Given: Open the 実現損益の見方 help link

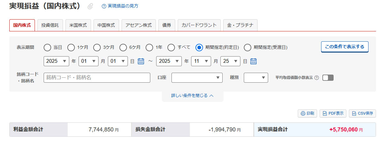Looking at the screenshot, I should 120,6.
